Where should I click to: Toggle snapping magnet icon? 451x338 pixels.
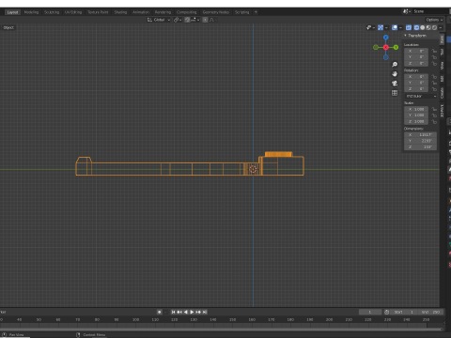pyautogui.click(x=187, y=20)
